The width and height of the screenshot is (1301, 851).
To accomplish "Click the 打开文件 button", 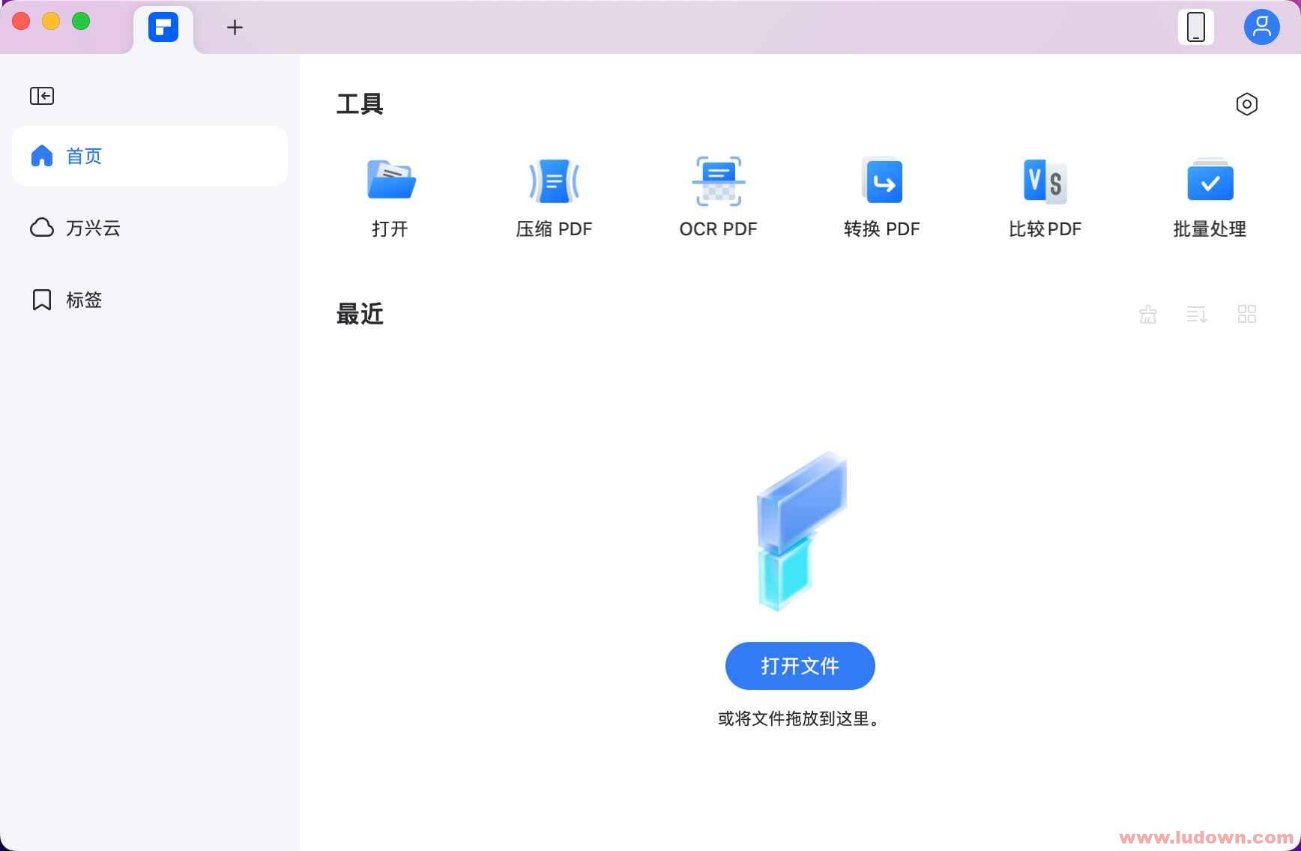I will point(800,666).
